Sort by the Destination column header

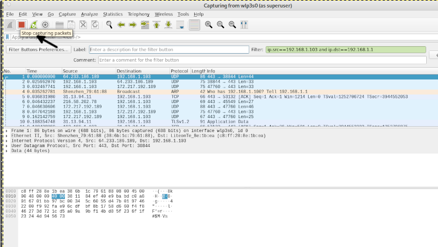142,71
